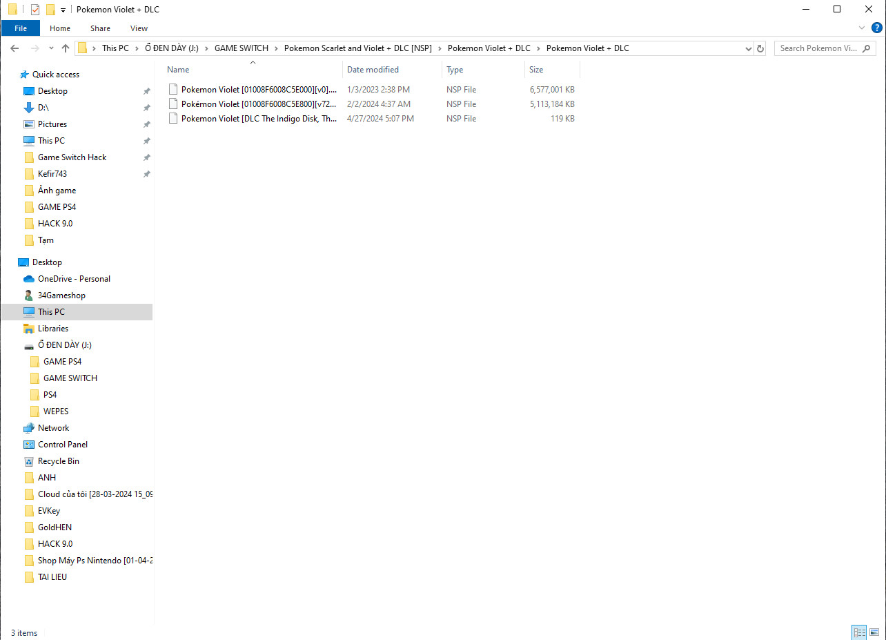The height and width of the screenshot is (640, 886).
Task: Open Pictures in Quick access
Action: pos(52,124)
